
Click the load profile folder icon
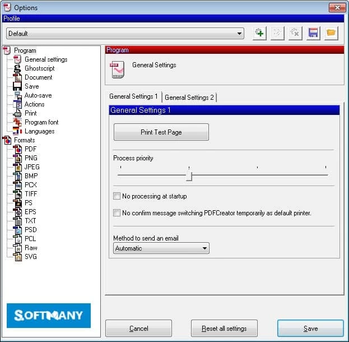pyautogui.click(x=331, y=33)
